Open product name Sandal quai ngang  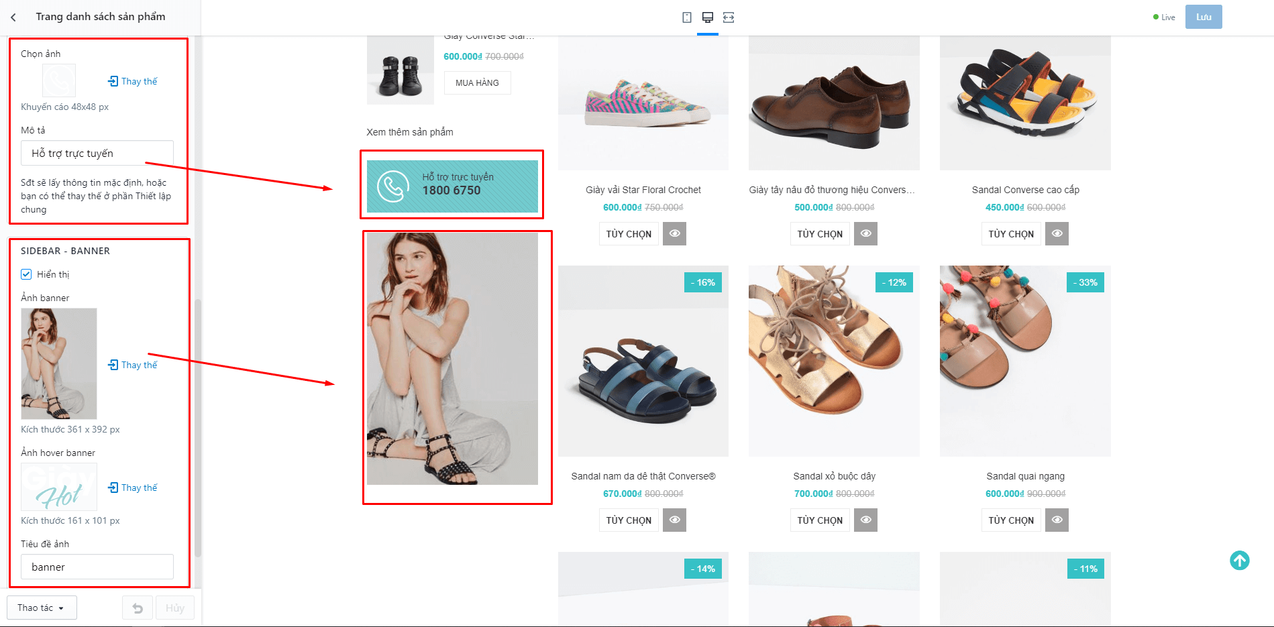[x=1026, y=476]
